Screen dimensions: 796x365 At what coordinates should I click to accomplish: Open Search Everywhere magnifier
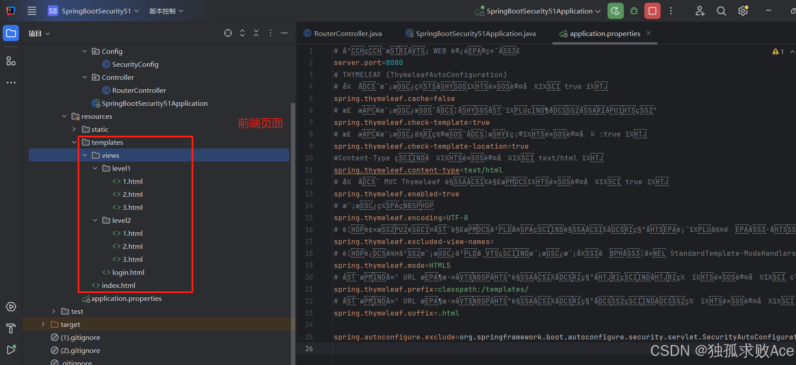click(721, 11)
